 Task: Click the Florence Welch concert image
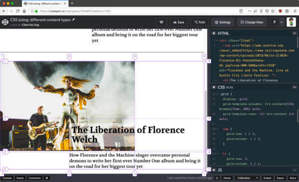(x=67, y=106)
